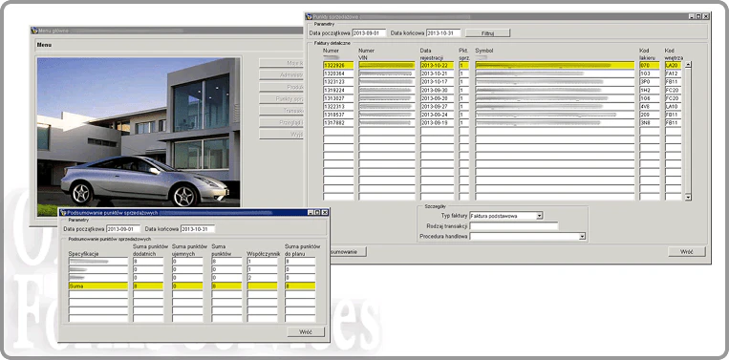Click Współczynnik cell with value 2
This screenshot has width=729, height=360.
coord(262,278)
